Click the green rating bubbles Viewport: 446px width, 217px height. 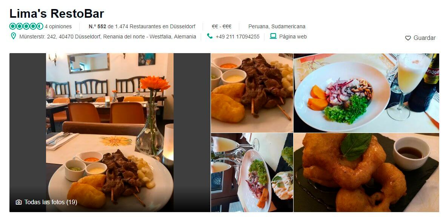[x=26, y=26]
